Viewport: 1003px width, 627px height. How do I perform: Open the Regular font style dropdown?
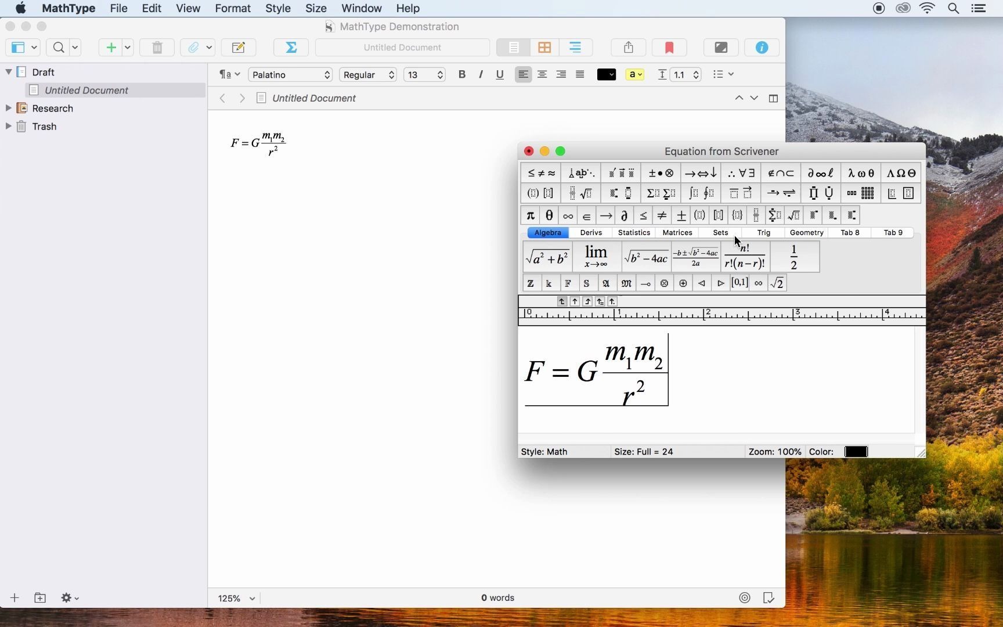tap(369, 75)
